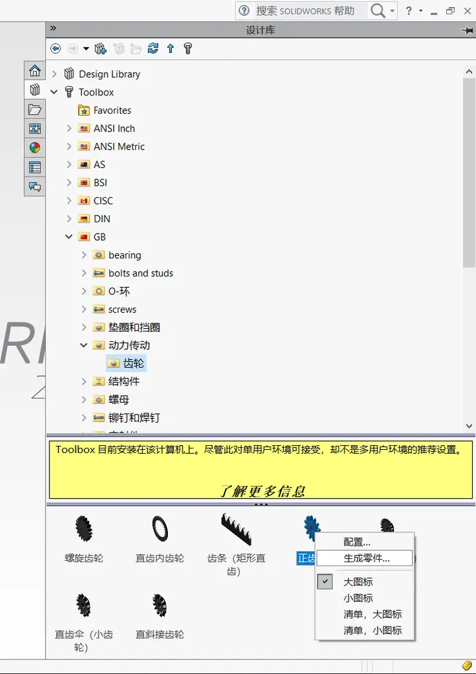Viewport: 476px width, 674px height.
Task: Pin the Design Library panel
Action: coord(467,30)
